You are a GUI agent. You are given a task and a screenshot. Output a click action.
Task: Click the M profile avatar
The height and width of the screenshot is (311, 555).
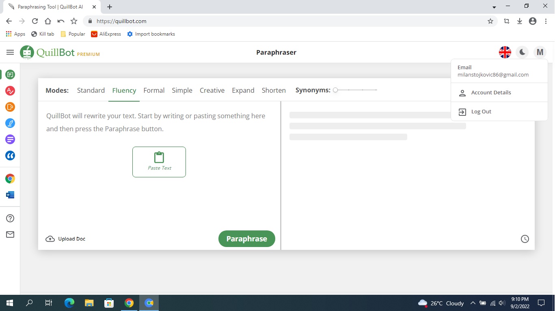[x=540, y=52]
